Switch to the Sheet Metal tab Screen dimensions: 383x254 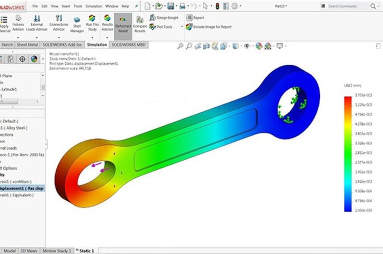tap(29, 44)
